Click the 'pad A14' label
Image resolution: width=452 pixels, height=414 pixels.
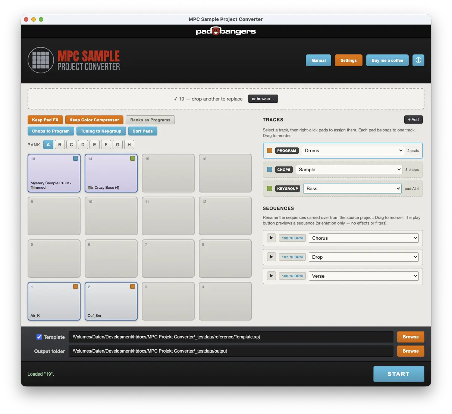point(412,189)
